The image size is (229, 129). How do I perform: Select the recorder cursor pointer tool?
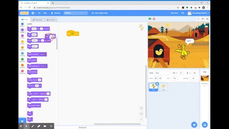(26, 126)
